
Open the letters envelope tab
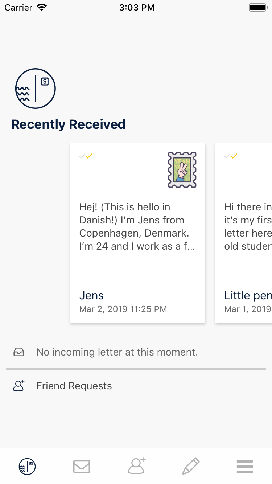[x=82, y=466]
